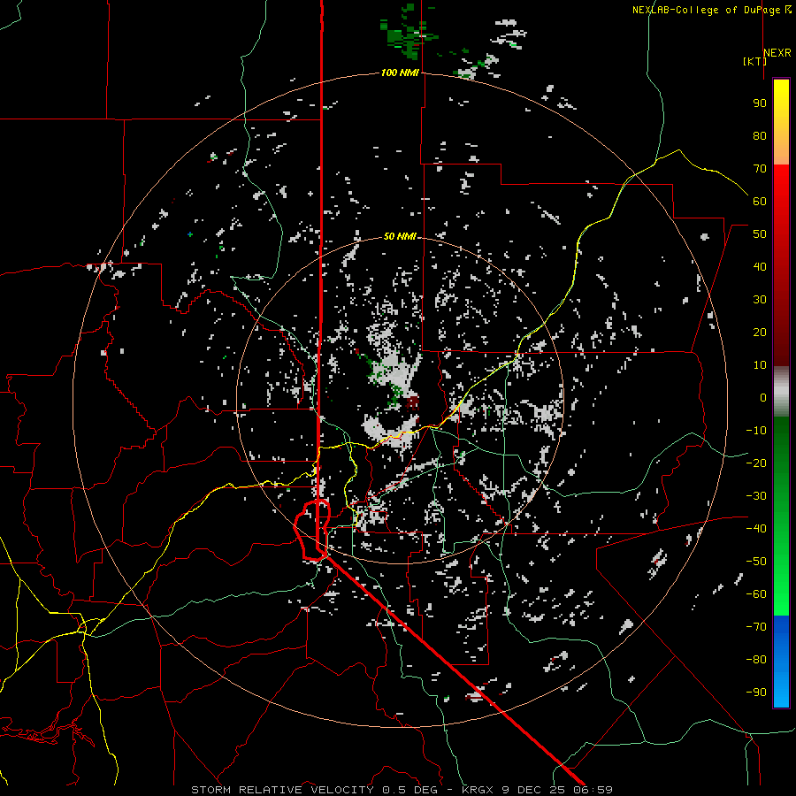Click the 20 value on velocity scale
The height and width of the screenshot is (796, 796).
point(760,333)
